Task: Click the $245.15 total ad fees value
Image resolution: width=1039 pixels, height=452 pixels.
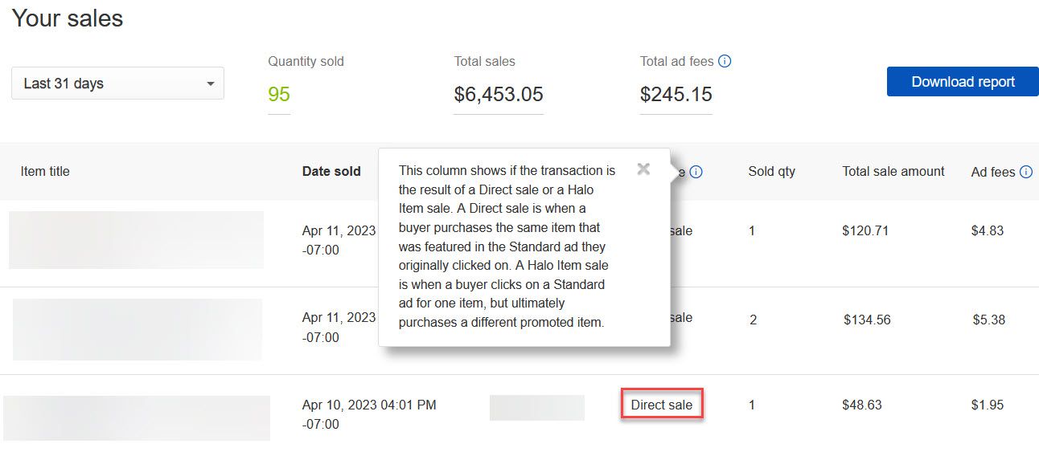Action: point(676,95)
